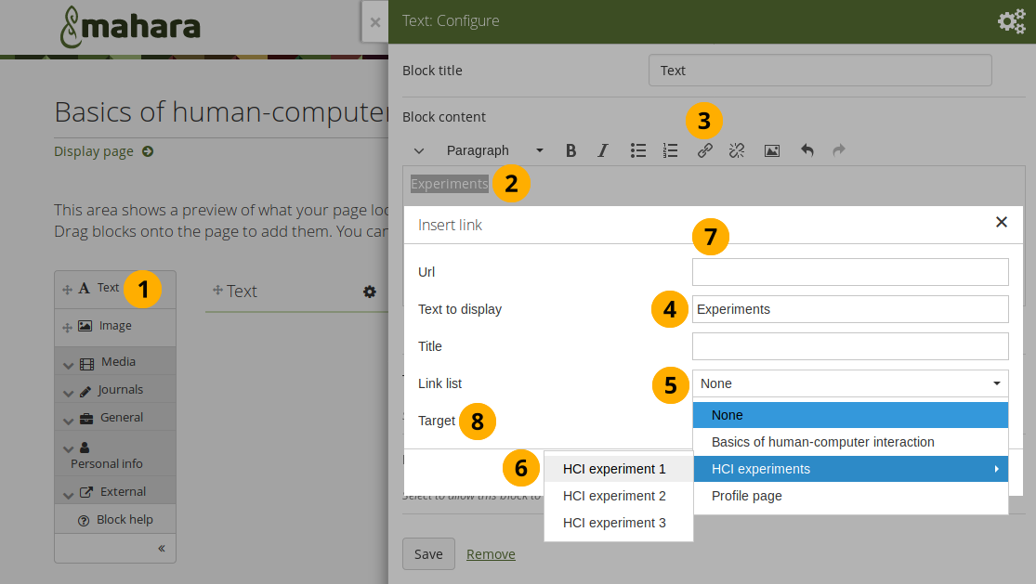This screenshot has height=584, width=1036.
Task: Choose Profile page in link list
Action: coord(746,496)
